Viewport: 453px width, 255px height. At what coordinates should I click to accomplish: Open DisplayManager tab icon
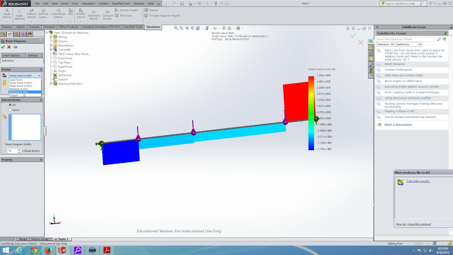coord(30,34)
